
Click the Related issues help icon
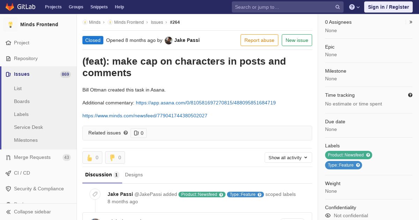point(126,133)
